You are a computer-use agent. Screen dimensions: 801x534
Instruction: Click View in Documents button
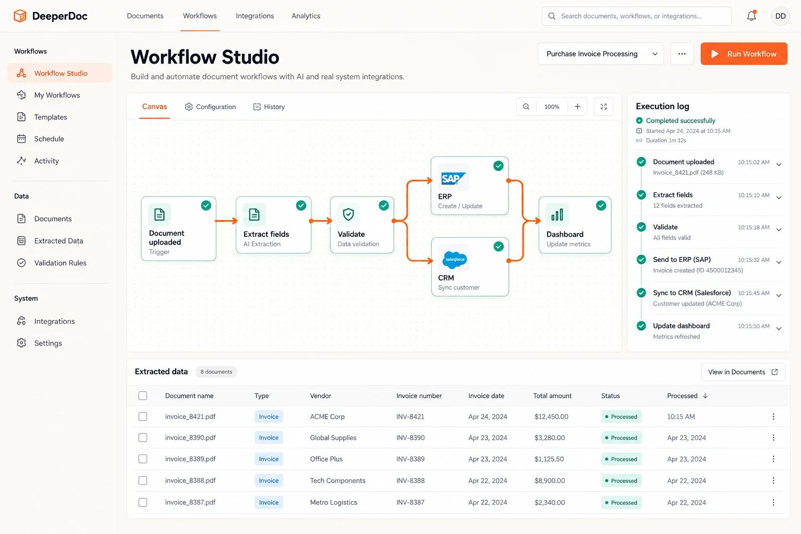[x=743, y=372]
